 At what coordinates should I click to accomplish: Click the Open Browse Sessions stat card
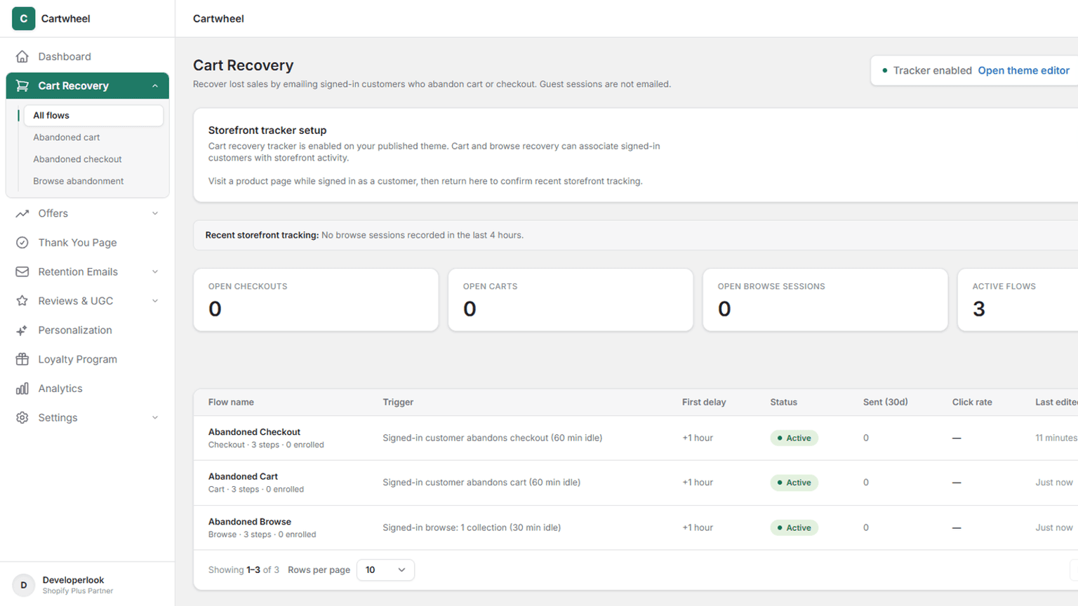[825, 299]
